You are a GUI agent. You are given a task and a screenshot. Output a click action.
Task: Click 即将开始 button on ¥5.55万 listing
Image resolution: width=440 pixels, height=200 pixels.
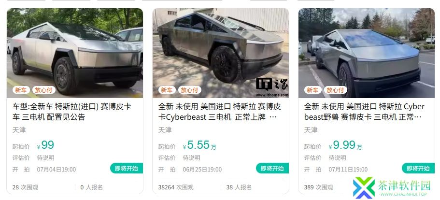272,168
